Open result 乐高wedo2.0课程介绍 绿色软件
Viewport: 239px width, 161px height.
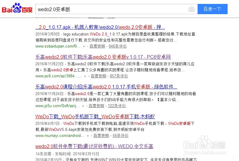point(106,87)
